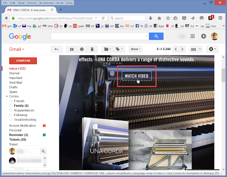Screen dimensions: 227x177
Task: Search chat contacts magnifier icon
Action: tap(43, 151)
